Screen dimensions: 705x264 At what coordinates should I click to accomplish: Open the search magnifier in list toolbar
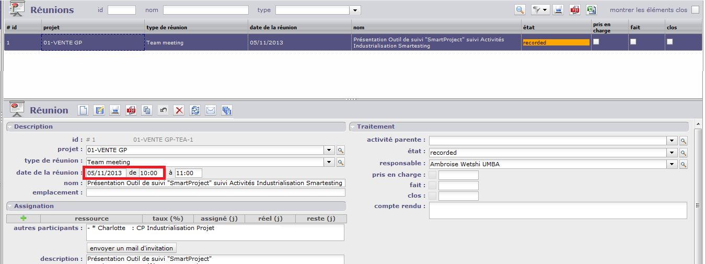click(x=519, y=9)
